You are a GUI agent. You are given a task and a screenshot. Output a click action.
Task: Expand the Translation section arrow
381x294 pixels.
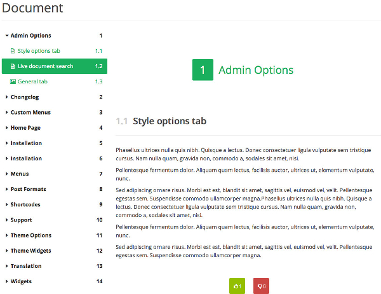[7, 266]
